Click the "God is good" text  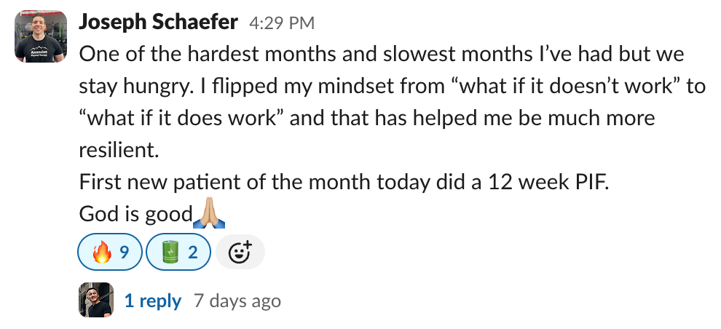[135, 213]
